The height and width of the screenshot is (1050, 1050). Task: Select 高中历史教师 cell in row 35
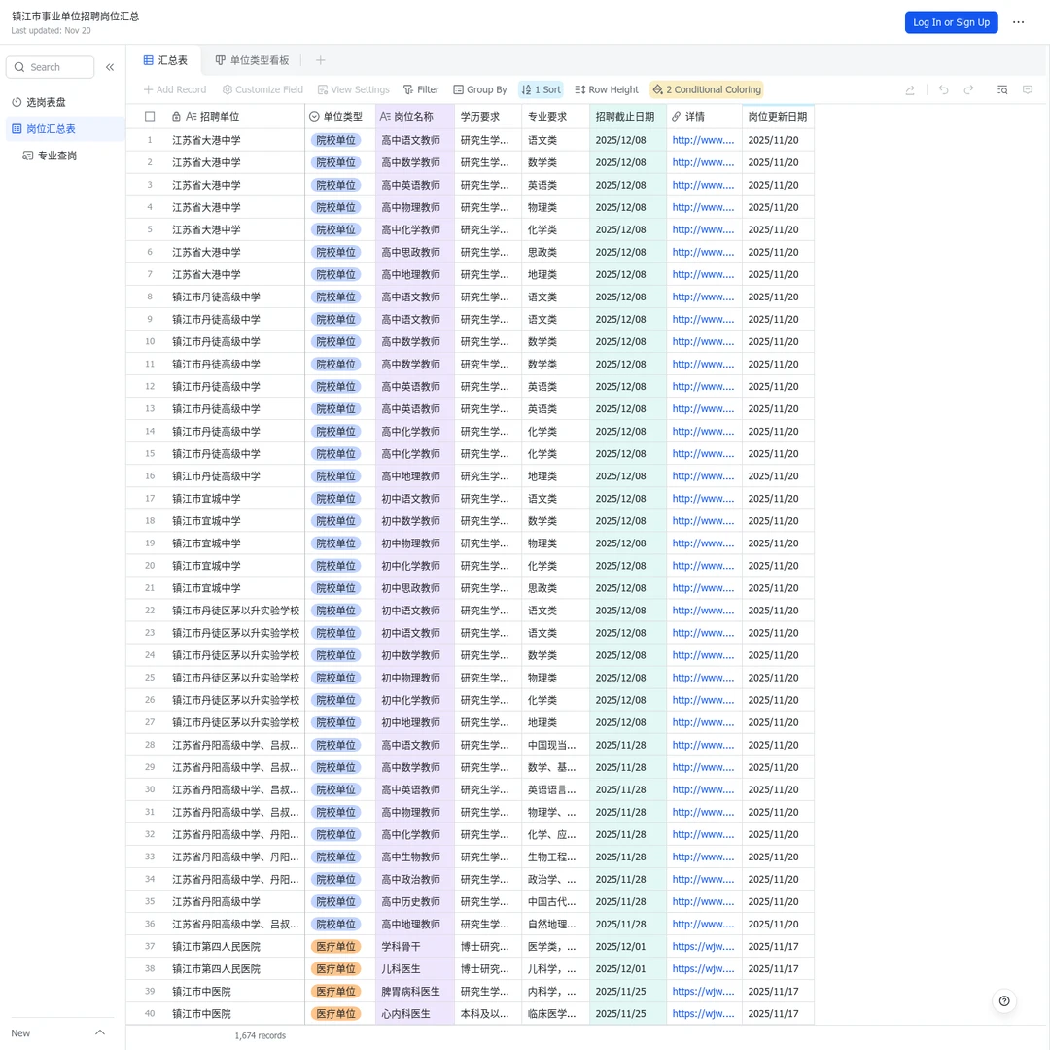415,901
